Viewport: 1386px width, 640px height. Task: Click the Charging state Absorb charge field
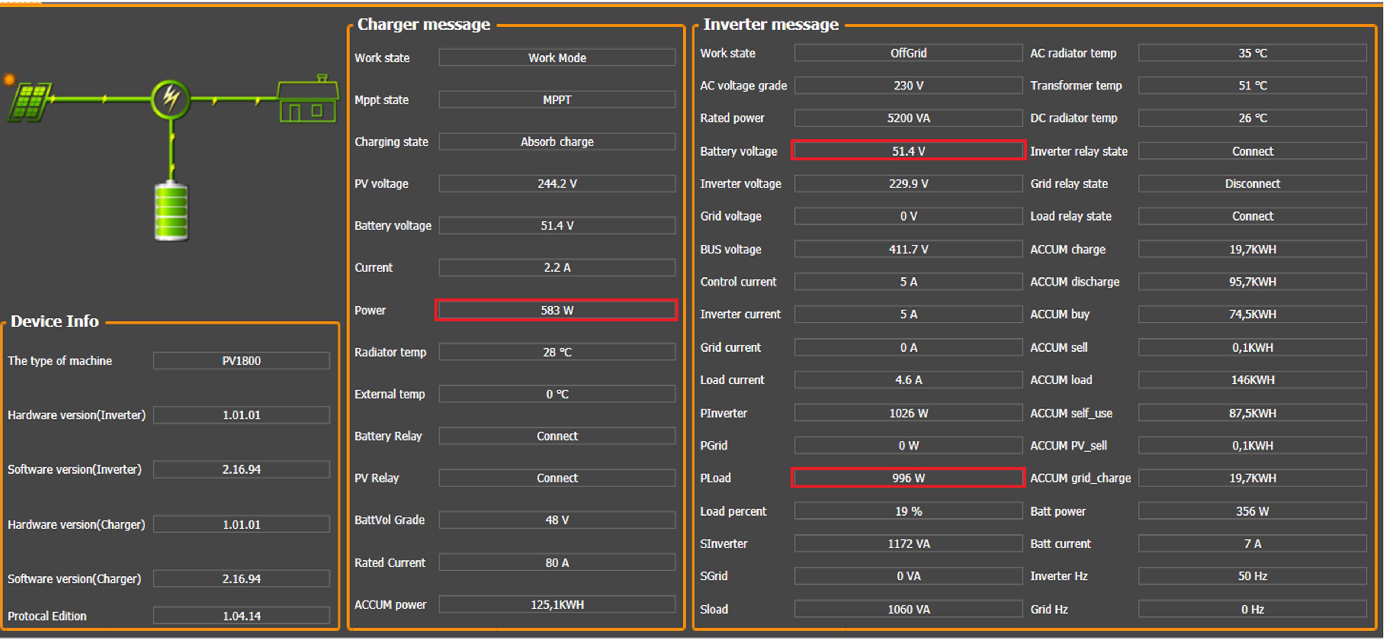pyautogui.click(x=556, y=142)
